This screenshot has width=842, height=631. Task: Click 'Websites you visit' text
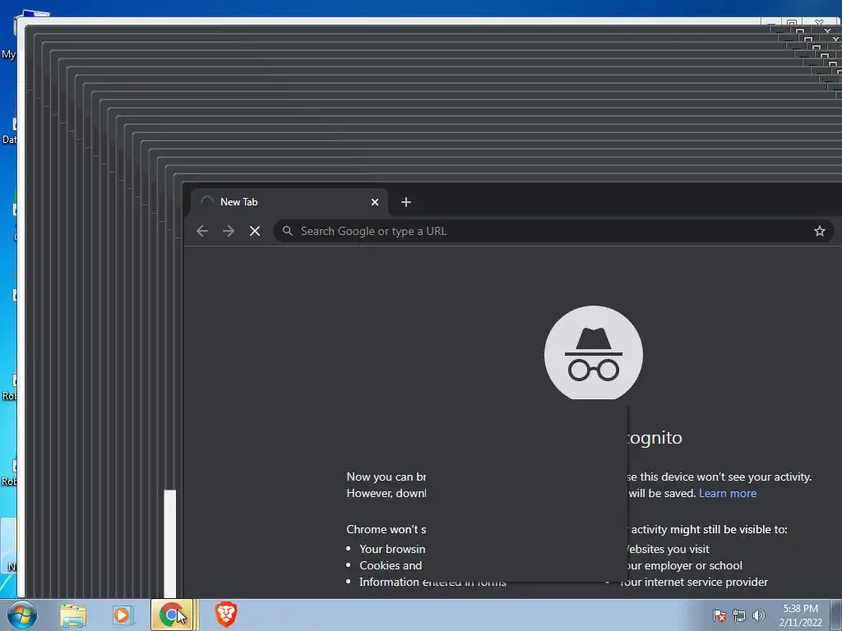click(668, 549)
